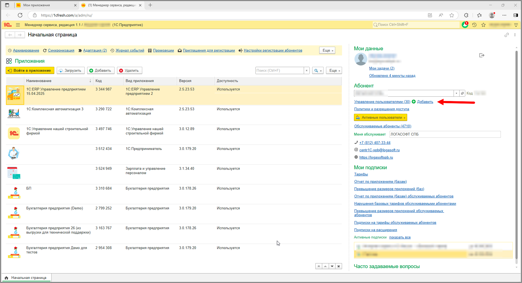Select the Менеджер сервиса browser tab

[x=112, y=5]
